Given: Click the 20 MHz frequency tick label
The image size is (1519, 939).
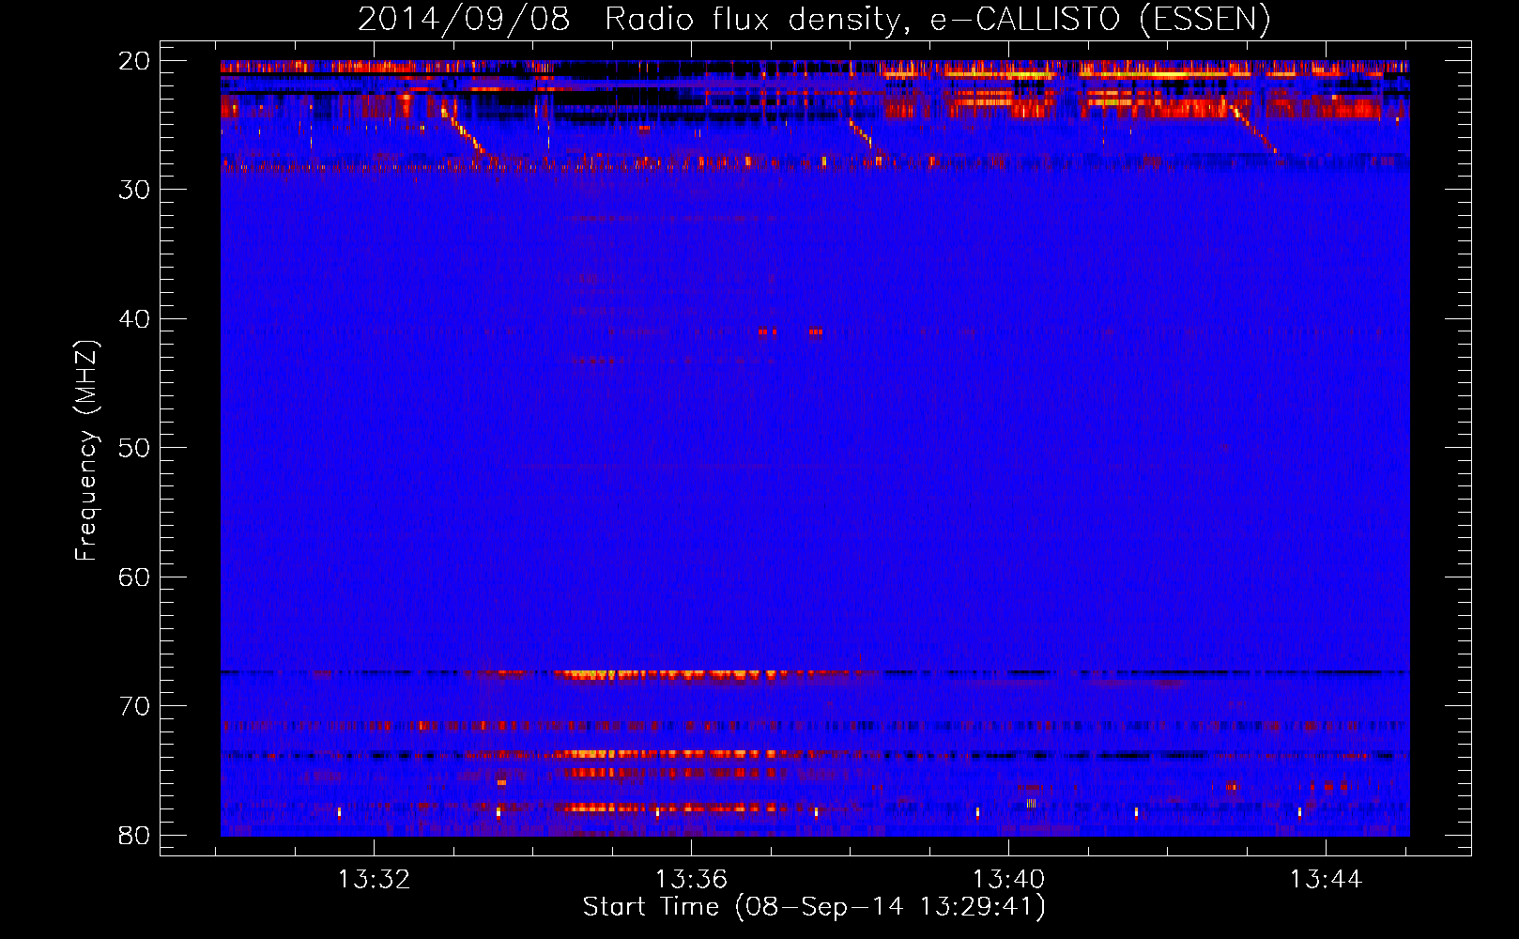Looking at the screenshot, I should point(134,61).
